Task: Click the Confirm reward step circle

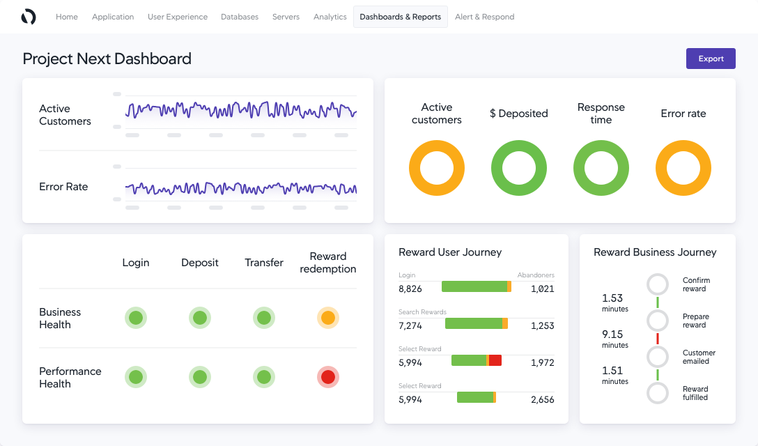Action: (658, 284)
